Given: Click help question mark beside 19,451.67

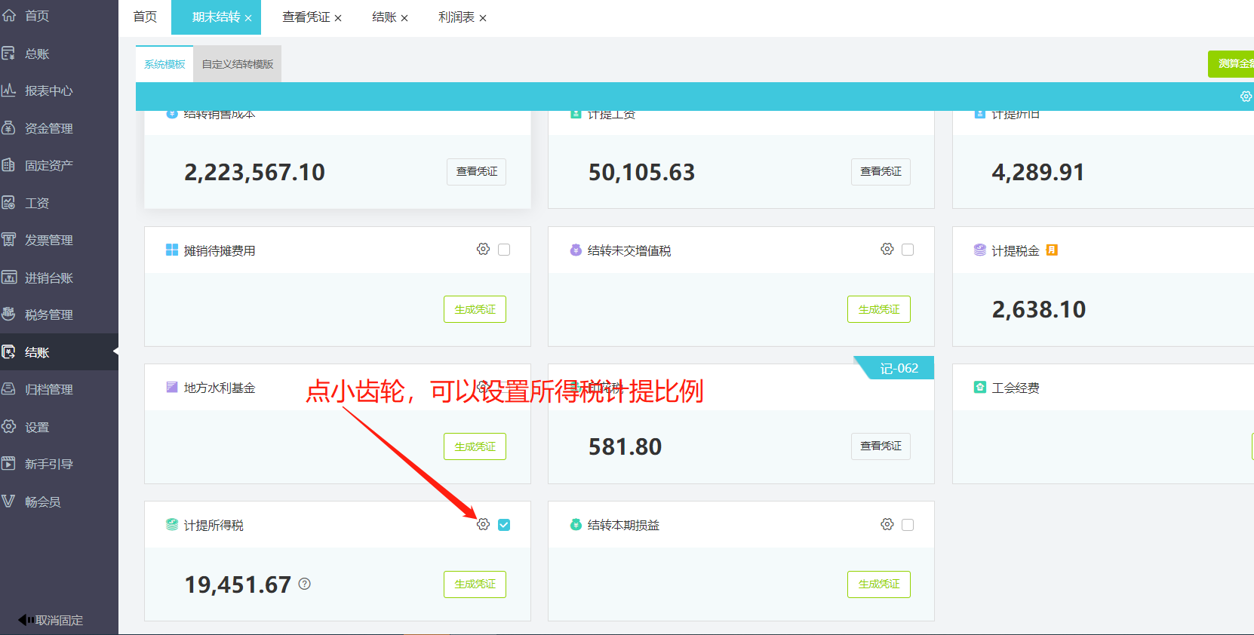Looking at the screenshot, I should (x=305, y=584).
